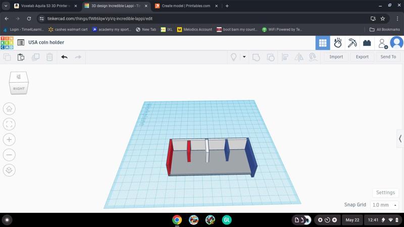Expand the visibility dropdown arrow
The image size is (404, 227).
click(244, 57)
